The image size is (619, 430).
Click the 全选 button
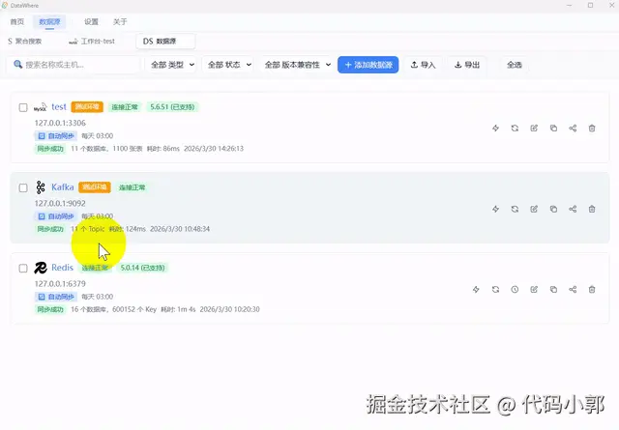click(x=515, y=65)
